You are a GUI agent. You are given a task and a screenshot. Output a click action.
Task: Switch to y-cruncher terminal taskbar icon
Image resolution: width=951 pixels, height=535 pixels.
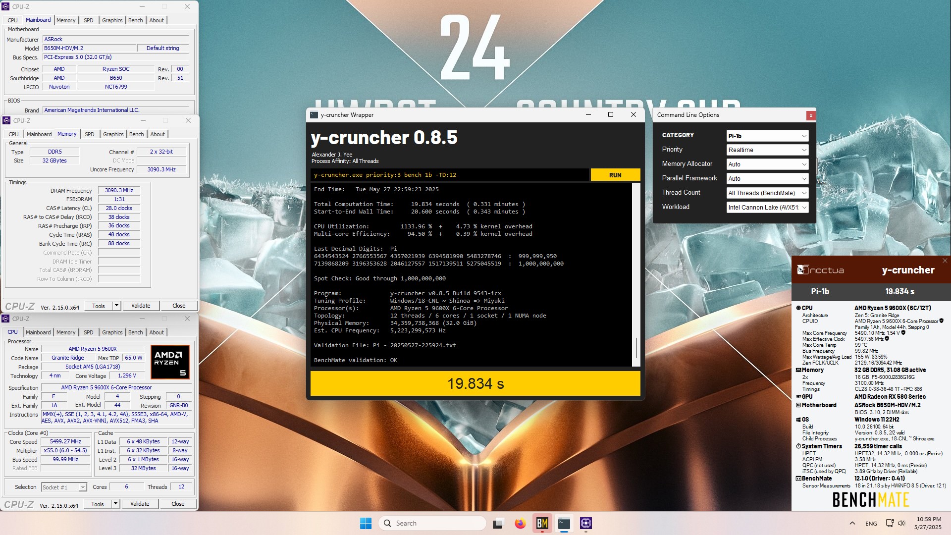coord(564,523)
